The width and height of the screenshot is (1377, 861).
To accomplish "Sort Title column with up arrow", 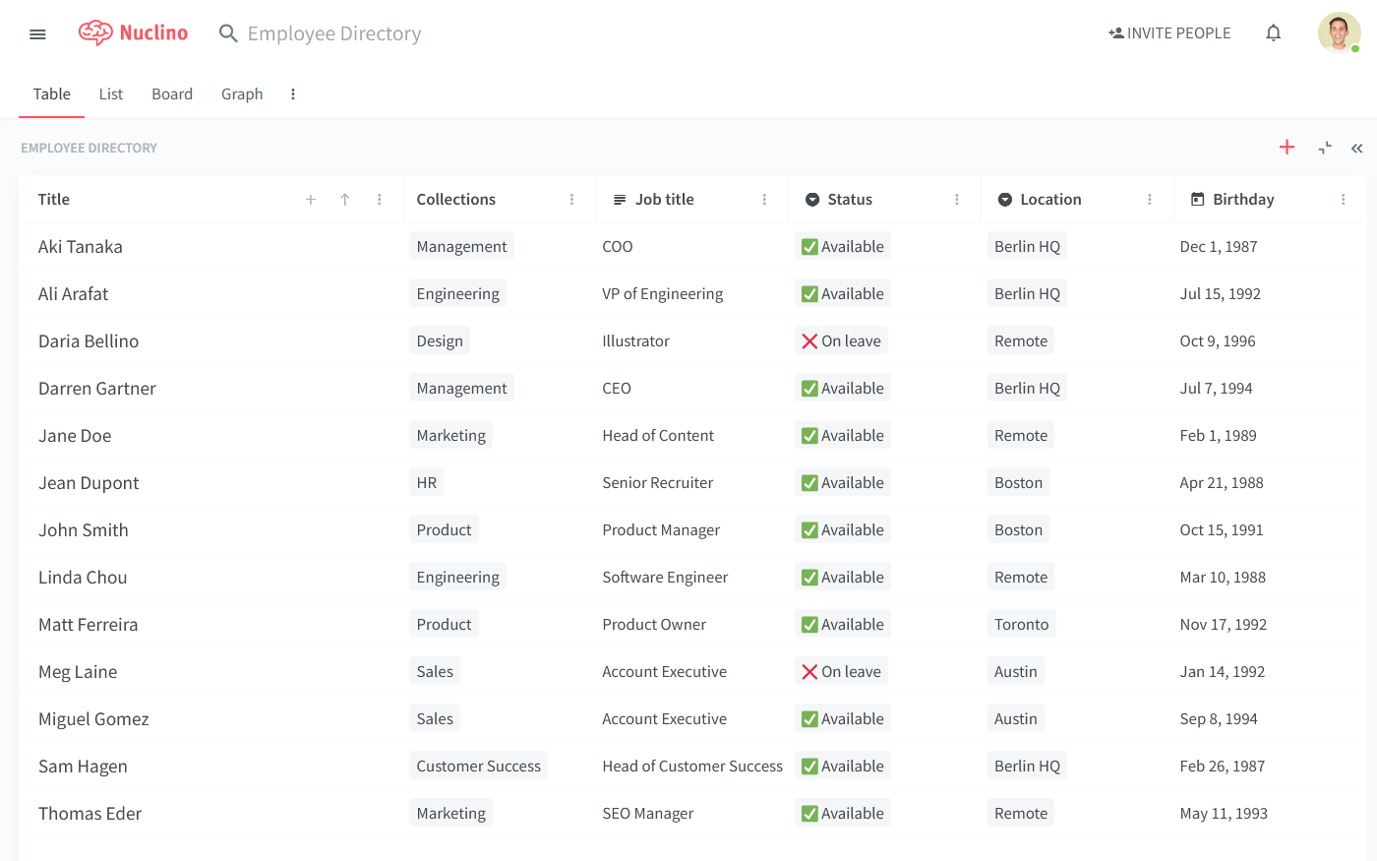I will pyautogui.click(x=345, y=200).
